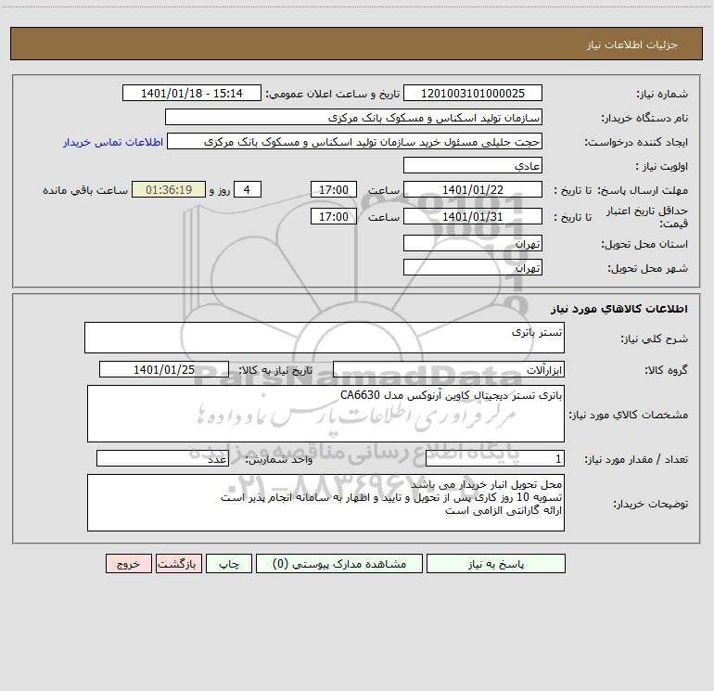Click the 'مشخصات کالای مورد نیاز:' label
This screenshot has width=714, height=691.
click(x=629, y=415)
